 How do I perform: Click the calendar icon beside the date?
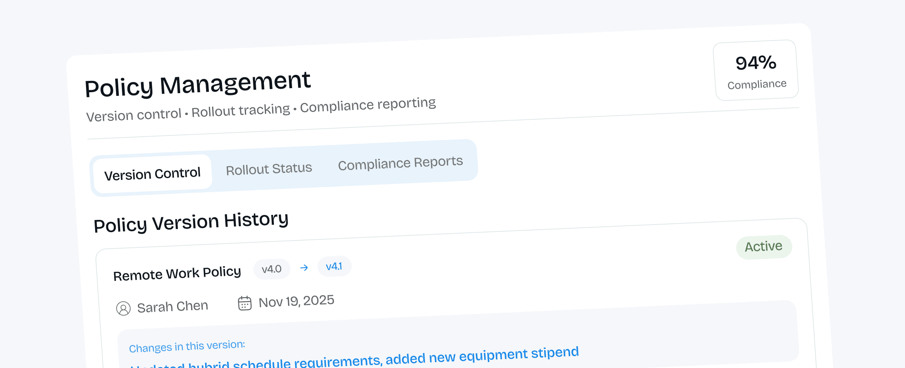pos(245,303)
